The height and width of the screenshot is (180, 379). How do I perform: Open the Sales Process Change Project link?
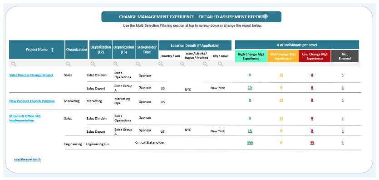31,75
